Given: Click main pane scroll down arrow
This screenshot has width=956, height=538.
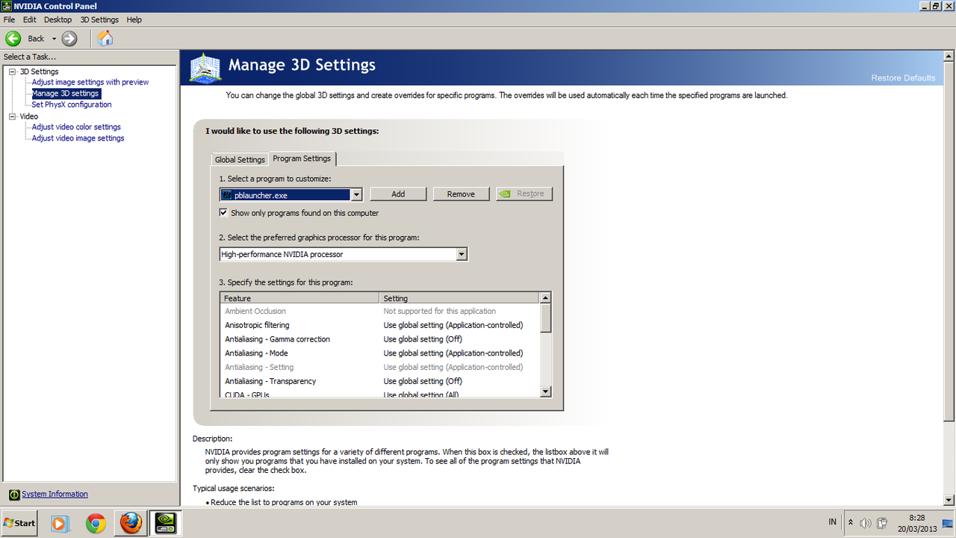Looking at the screenshot, I should (949, 500).
